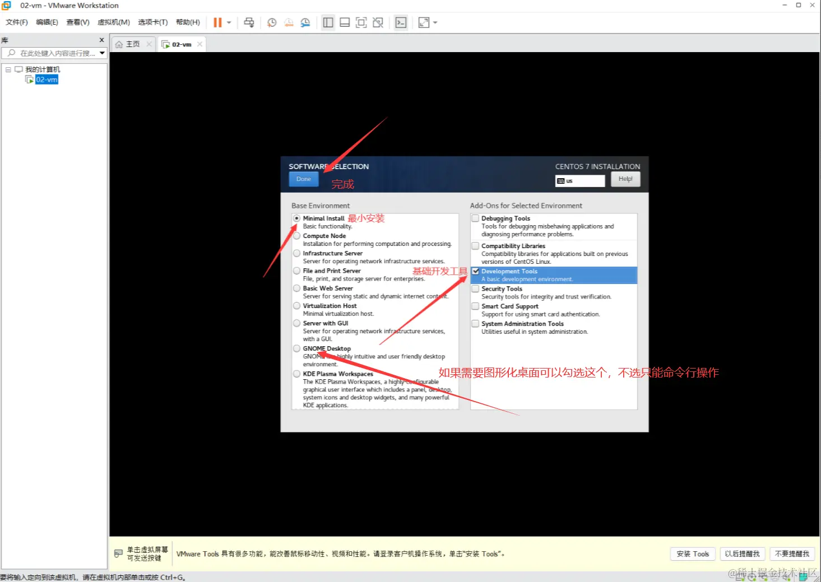Close the 主页 tab

pyautogui.click(x=149, y=44)
